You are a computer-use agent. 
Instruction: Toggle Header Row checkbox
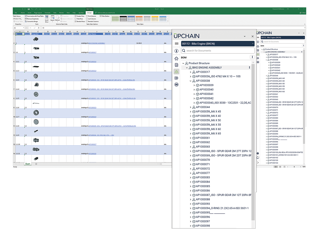point(76,16)
